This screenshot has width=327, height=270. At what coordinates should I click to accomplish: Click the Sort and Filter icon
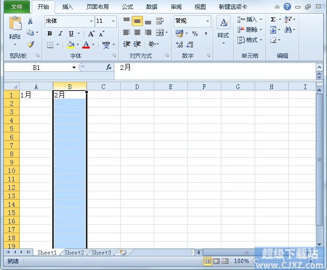tap(288, 20)
